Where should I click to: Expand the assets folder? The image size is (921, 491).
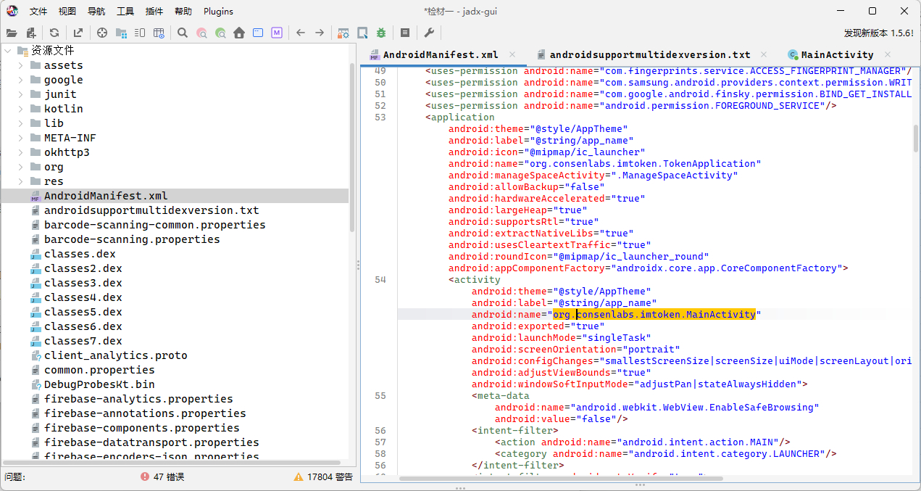(x=21, y=65)
